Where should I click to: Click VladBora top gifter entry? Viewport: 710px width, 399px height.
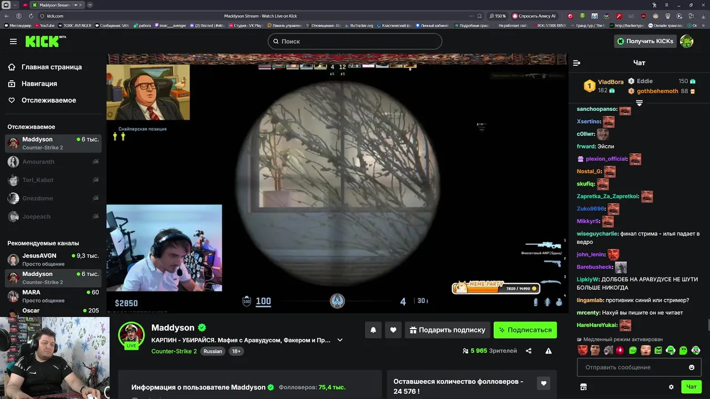[603, 86]
